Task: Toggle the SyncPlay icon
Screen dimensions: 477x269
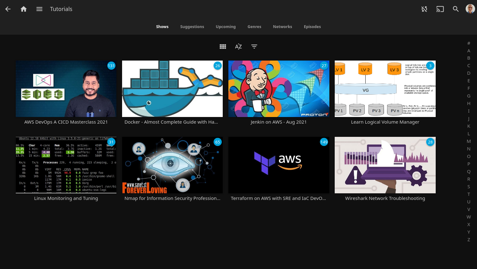Action: 424,9
